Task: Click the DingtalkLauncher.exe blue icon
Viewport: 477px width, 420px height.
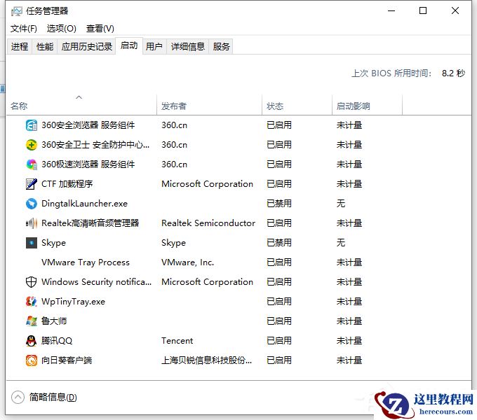Action: 32,204
